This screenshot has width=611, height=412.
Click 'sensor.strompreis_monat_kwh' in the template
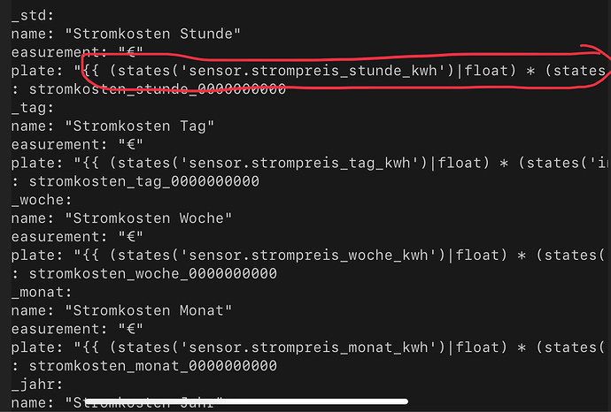click(x=313, y=347)
